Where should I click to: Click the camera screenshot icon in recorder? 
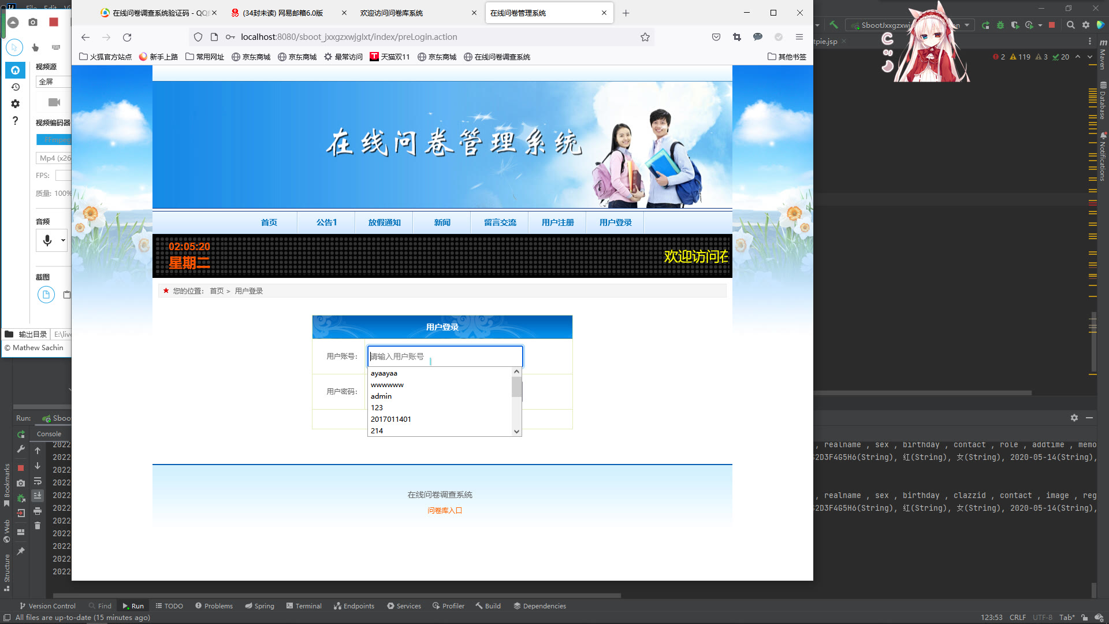coord(33,22)
